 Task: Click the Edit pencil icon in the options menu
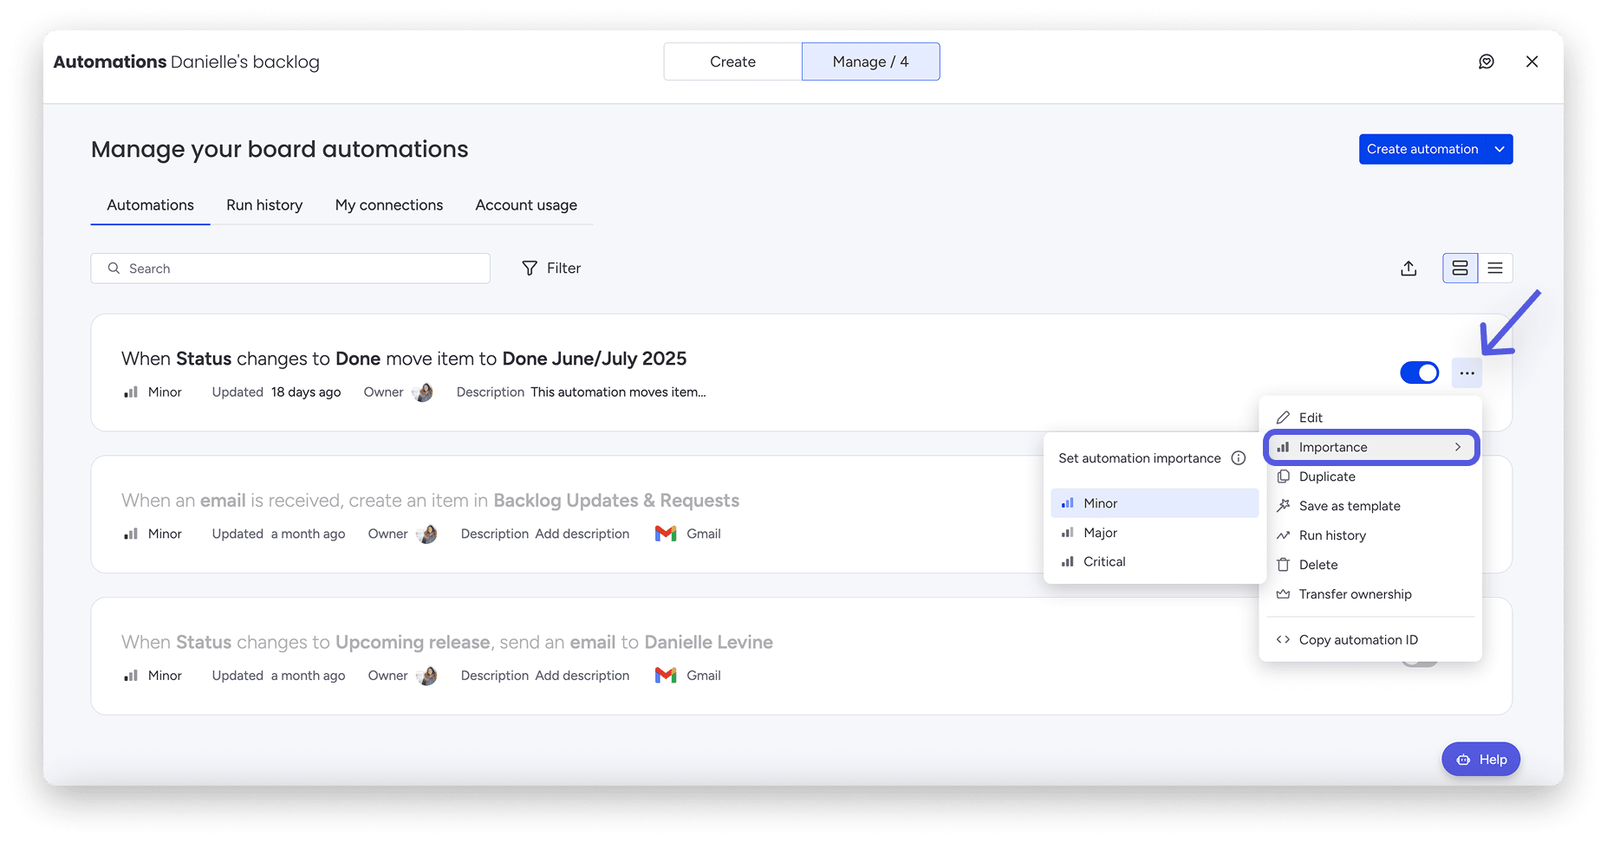[x=1283, y=417]
